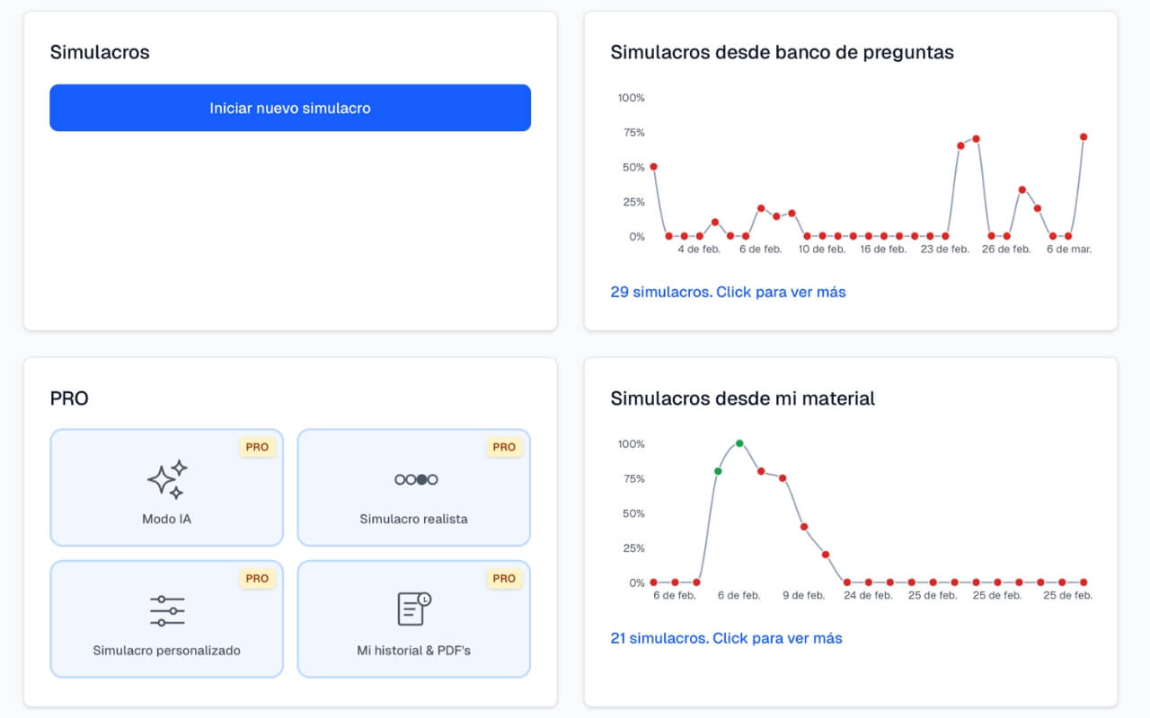Open the Mi historial & PDF's document icon

point(413,609)
